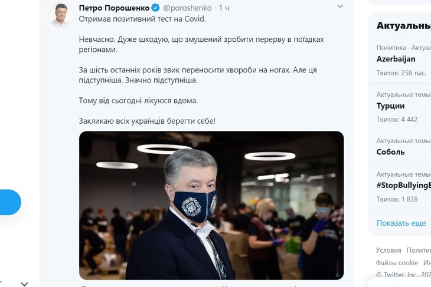Open the Политика category label above Azerbaijan
The width and height of the screenshot is (431, 287).
(391, 48)
